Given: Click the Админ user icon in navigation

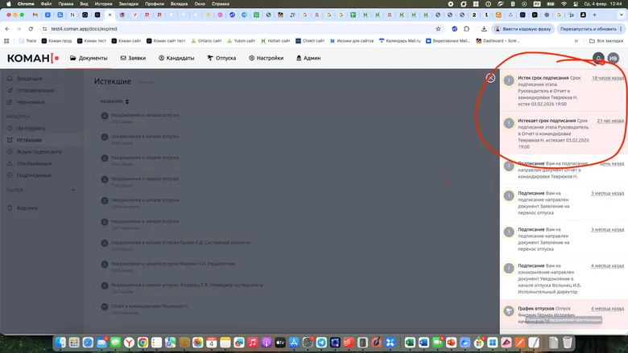Looking at the screenshot, I should (x=300, y=58).
